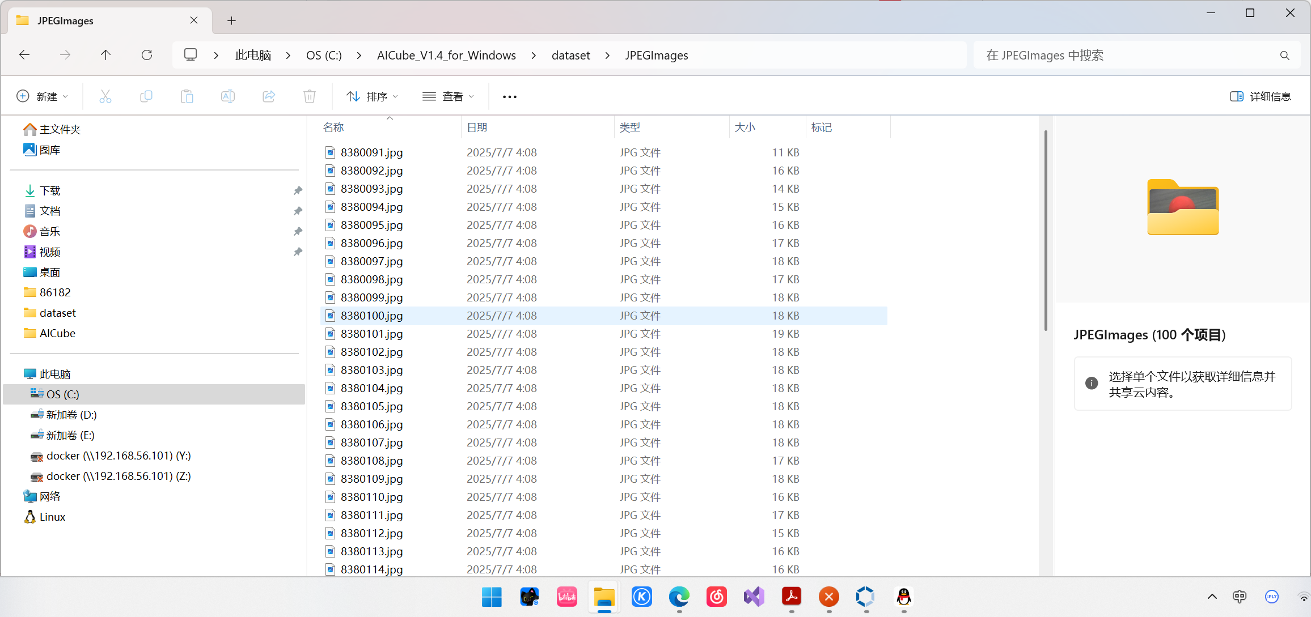Toggle the 详细信息 details pane
The width and height of the screenshot is (1311, 617).
(1260, 96)
